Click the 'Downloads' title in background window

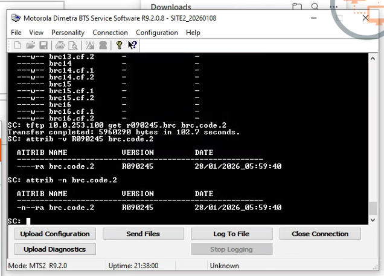point(171,7)
